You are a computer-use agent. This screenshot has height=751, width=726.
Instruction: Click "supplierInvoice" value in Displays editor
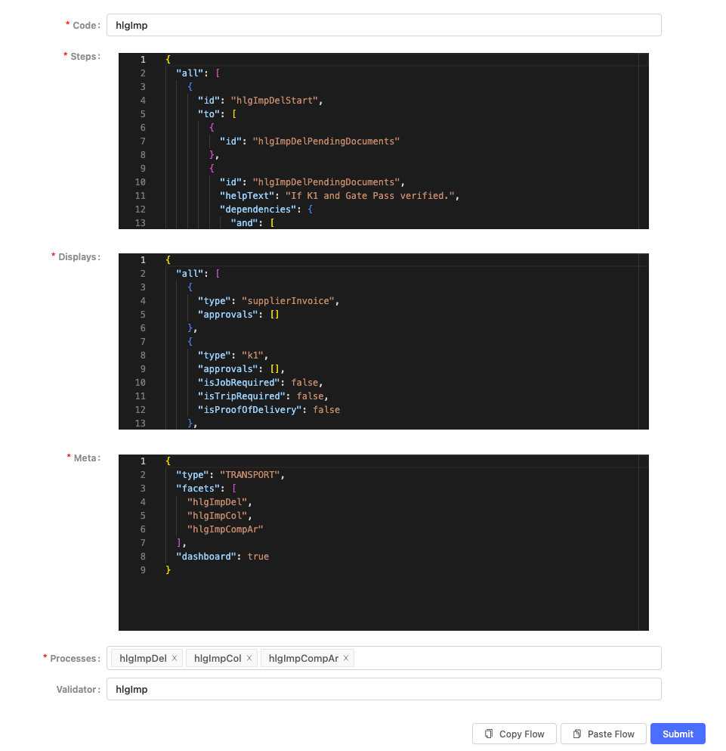[288, 301]
